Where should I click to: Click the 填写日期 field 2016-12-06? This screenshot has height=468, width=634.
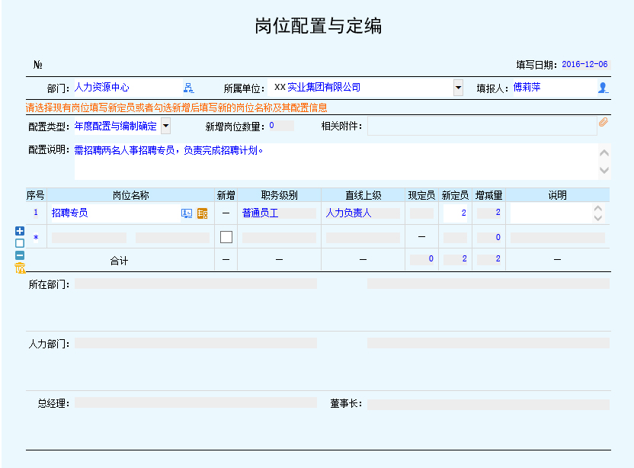coord(585,64)
